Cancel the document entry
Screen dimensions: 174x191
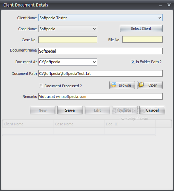[152, 110]
